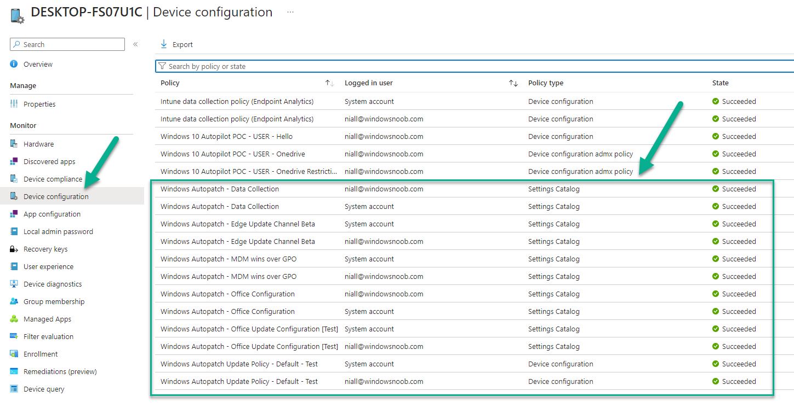Open Filter evaluation
794x414 pixels.
(x=48, y=336)
